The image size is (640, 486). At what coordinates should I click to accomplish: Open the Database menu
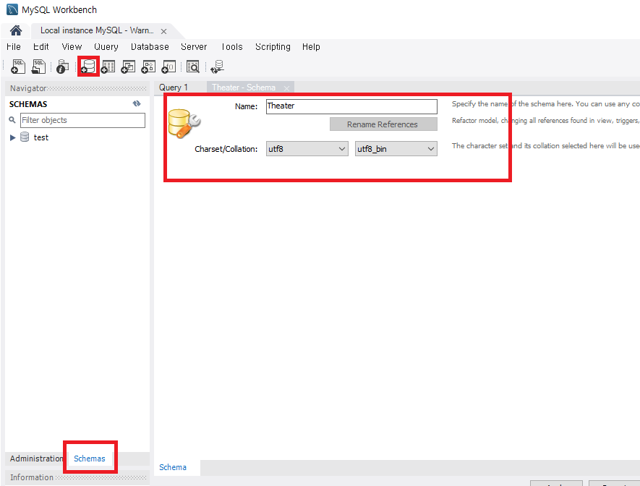[150, 47]
